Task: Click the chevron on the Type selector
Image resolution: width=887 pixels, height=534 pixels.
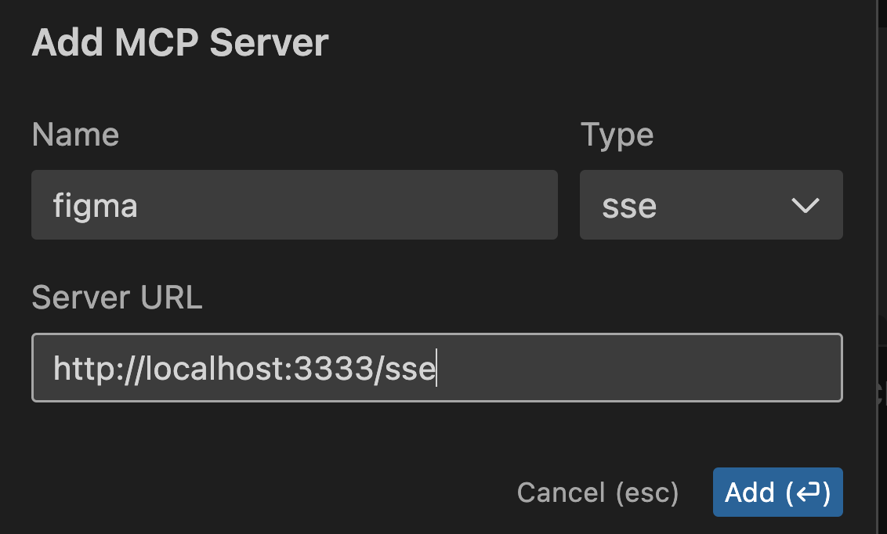Action: click(x=805, y=205)
